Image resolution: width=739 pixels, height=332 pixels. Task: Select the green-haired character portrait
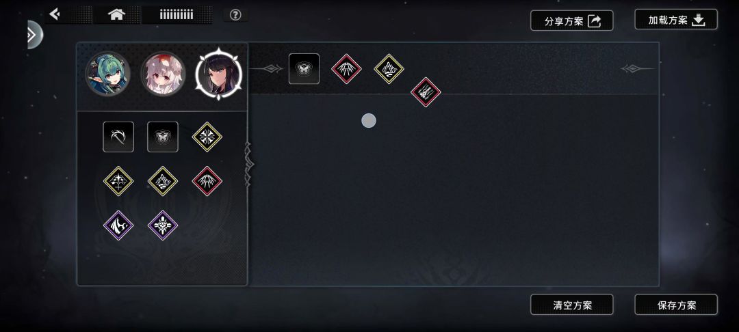tap(108, 74)
